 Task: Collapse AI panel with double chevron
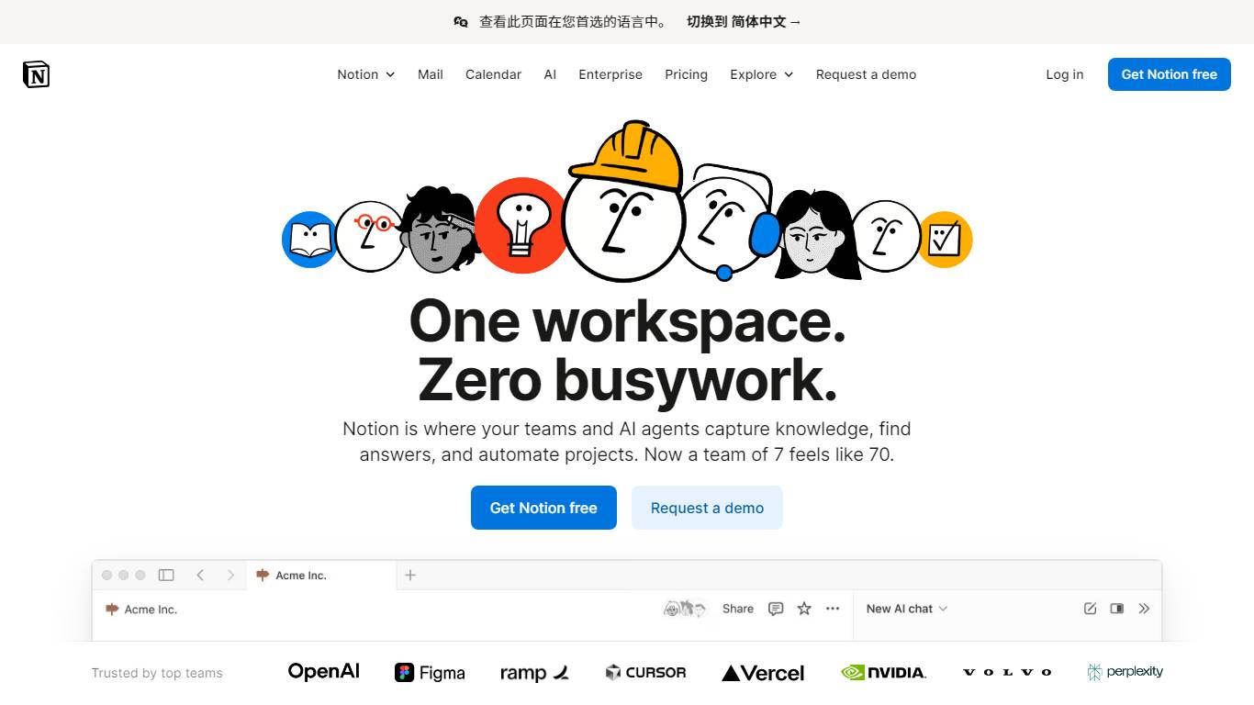(x=1144, y=609)
